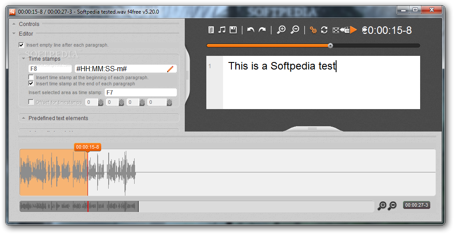Click fast-forward icon beside the time display

[x=365, y=30]
